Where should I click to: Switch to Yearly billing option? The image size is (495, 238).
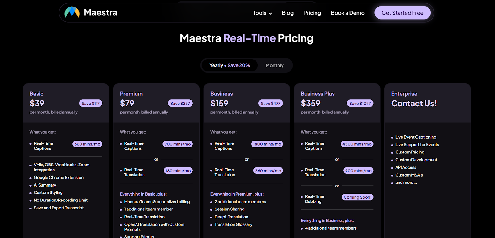tap(230, 65)
